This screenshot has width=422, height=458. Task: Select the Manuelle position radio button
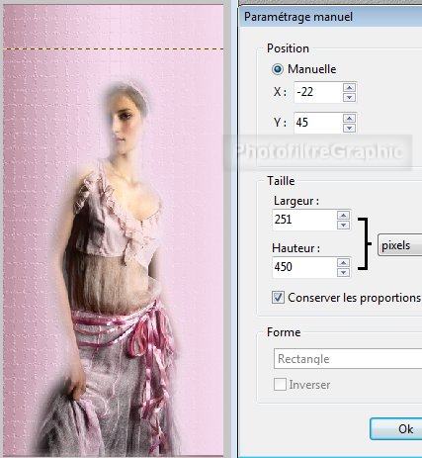tap(277, 69)
